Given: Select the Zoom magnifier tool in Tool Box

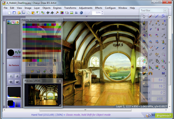Looking at the screenshot, I should point(163,54).
